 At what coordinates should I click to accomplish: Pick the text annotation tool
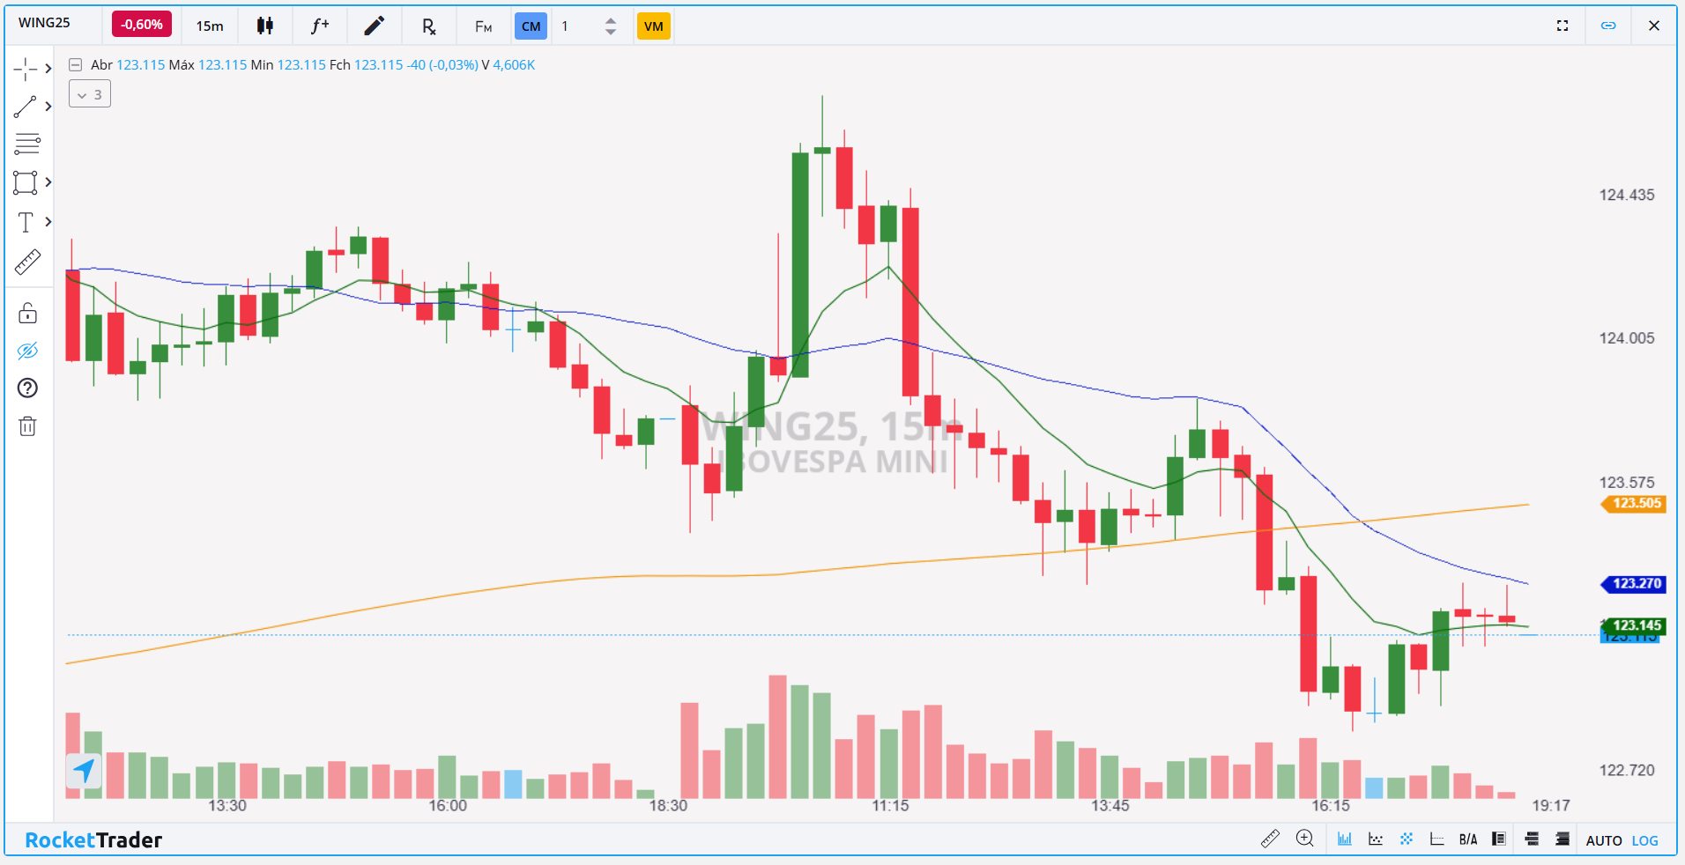coord(26,222)
